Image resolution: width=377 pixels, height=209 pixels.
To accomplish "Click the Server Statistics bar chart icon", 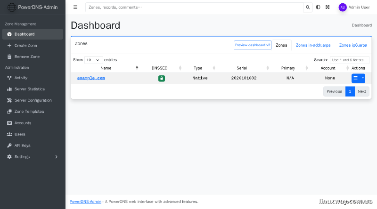I will pos(9,89).
